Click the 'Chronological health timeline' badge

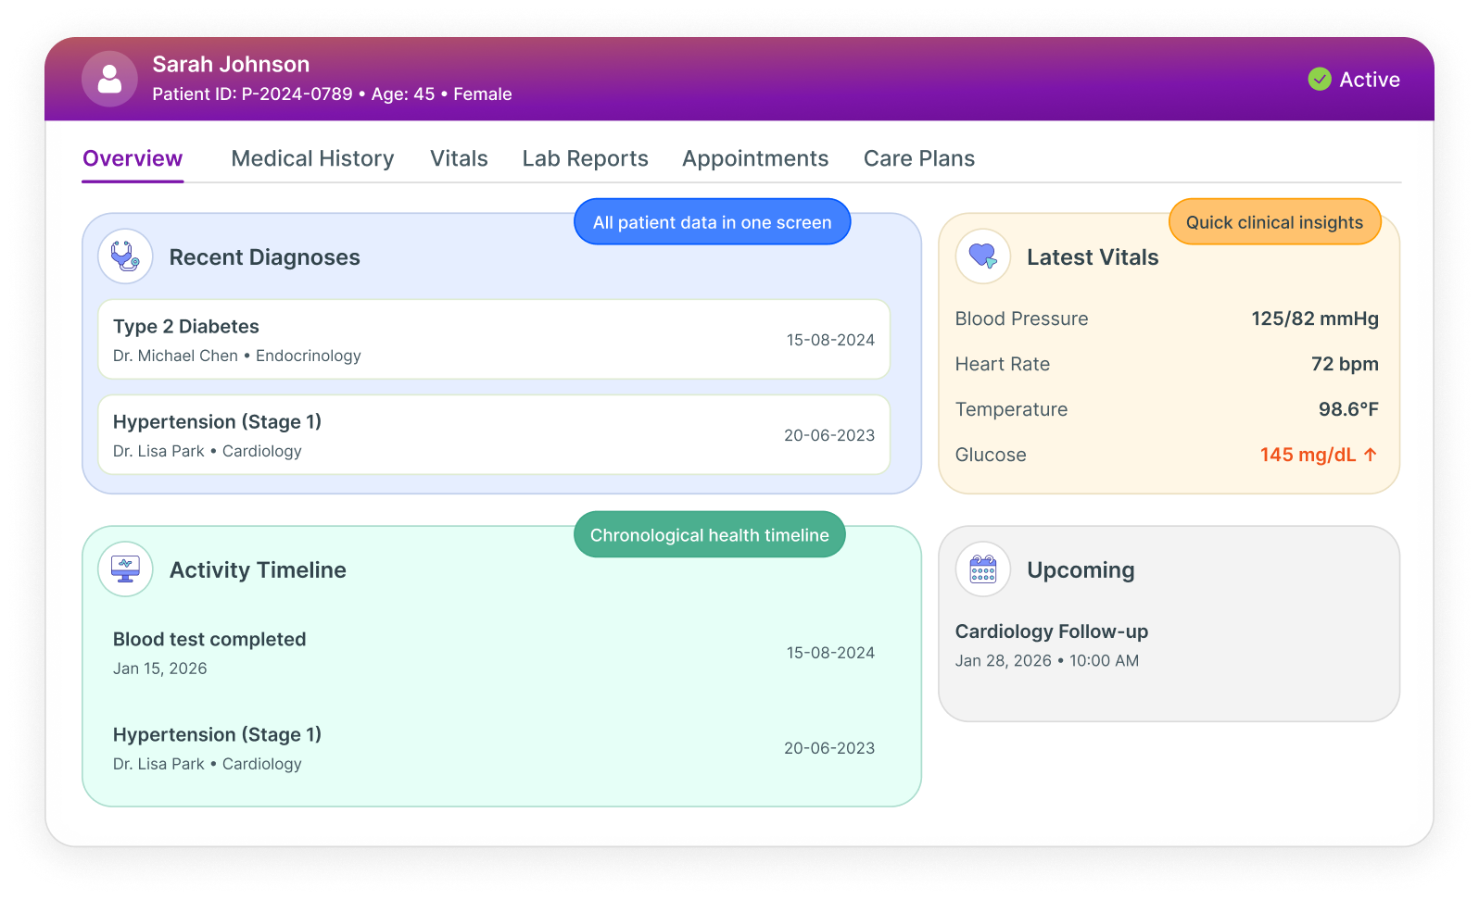(709, 535)
